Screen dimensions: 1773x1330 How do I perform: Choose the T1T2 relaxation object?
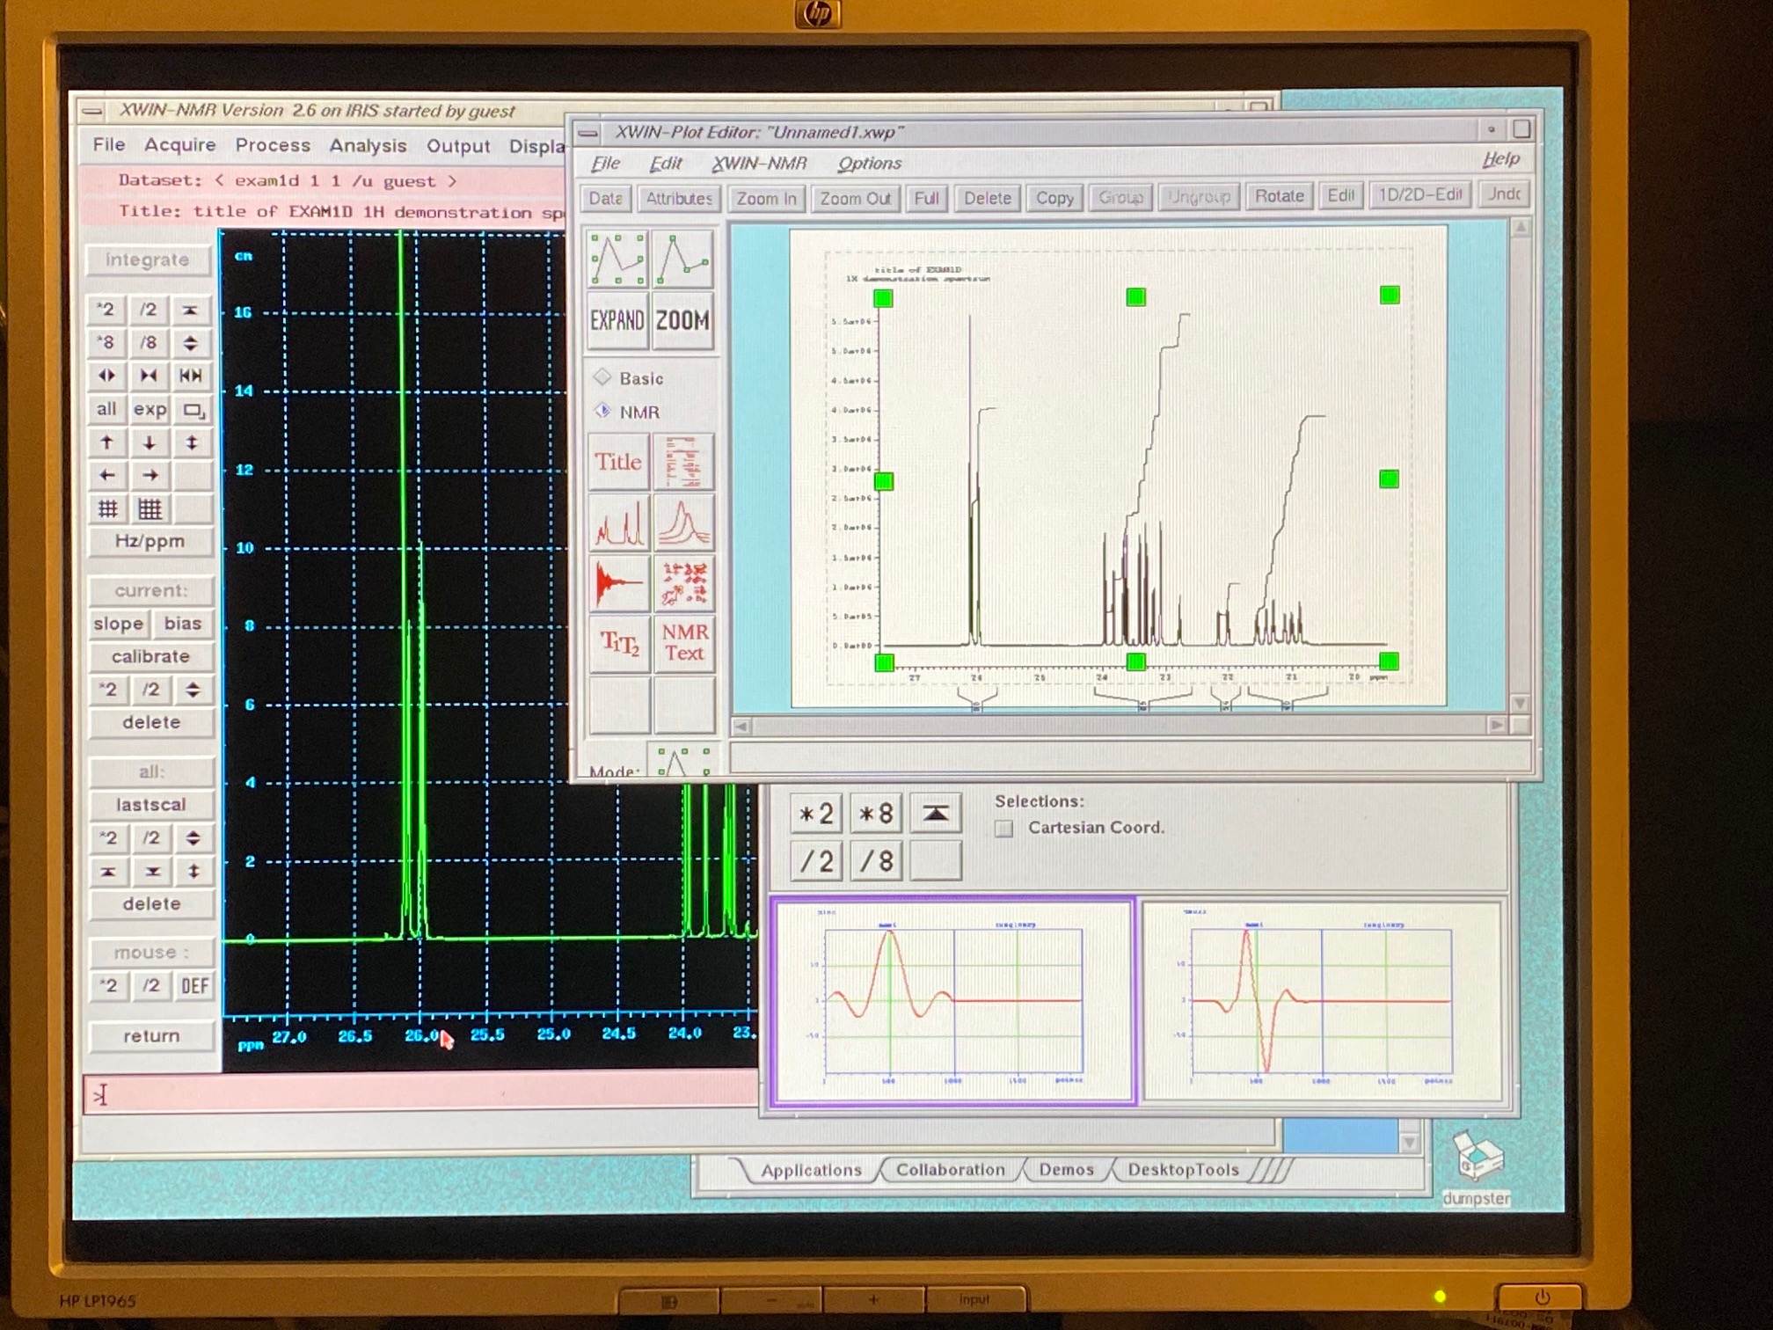(x=619, y=644)
